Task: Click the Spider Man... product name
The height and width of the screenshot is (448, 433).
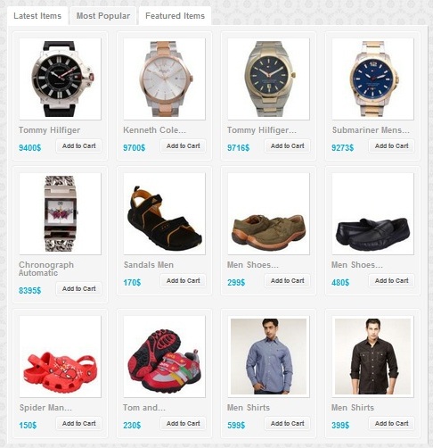Action: pos(45,408)
